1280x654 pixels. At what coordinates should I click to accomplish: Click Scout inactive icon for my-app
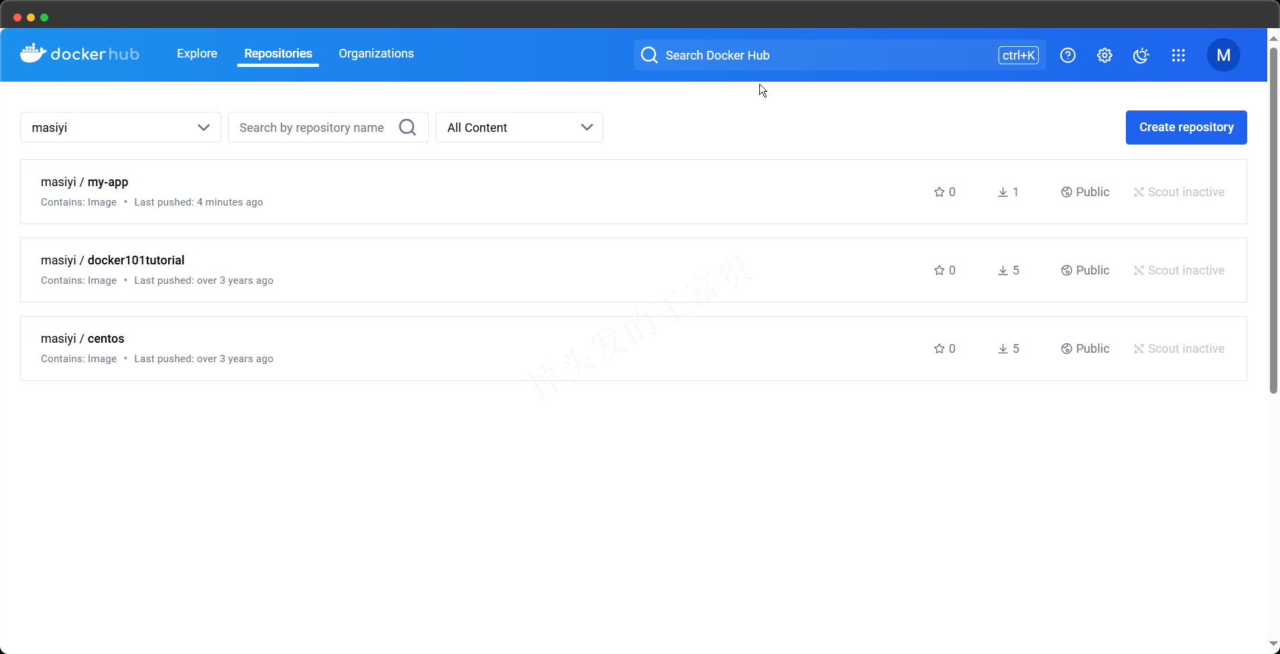pyautogui.click(x=1139, y=192)
